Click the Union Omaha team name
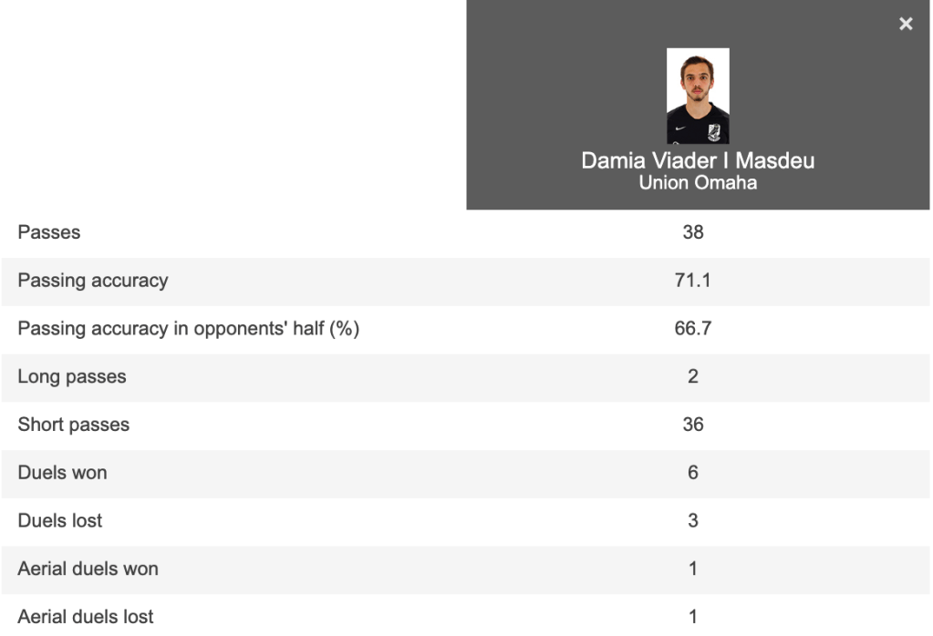Viewport: 933px width, 636px height. (698, 182)
